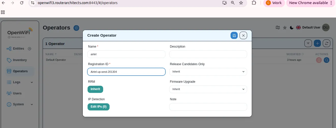This screenshot has width=336, height=128.
Task: Open the Firmware Upgrade dropdown
Action: click(x=208, y=89)
